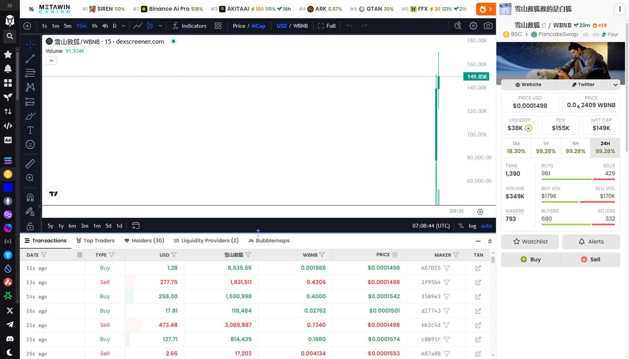
Task: Open the Alerts button
Action: coord(591,242)
